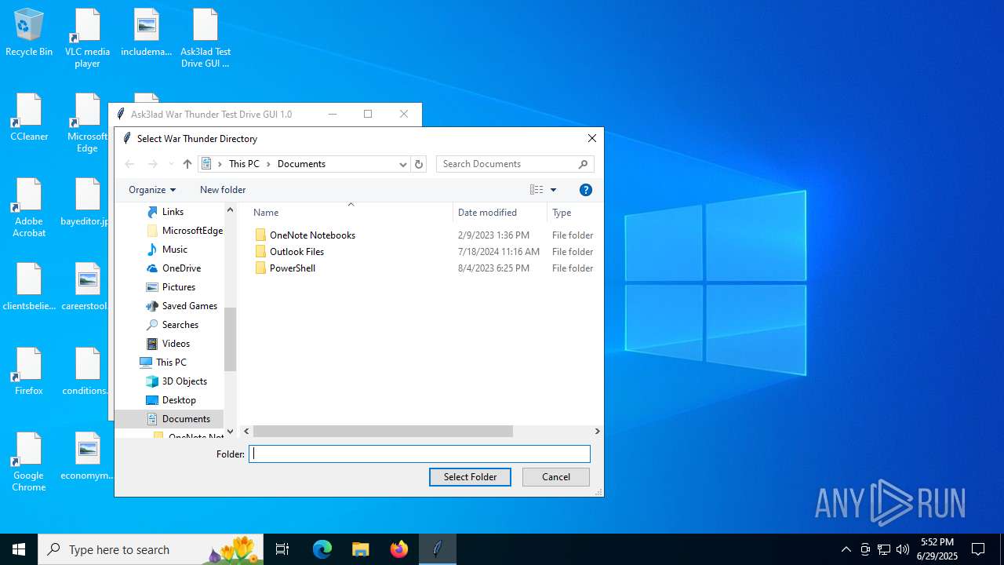Open the view options dropdown arrow
This screenshot has height=565, width=1004.
point(553,190)
